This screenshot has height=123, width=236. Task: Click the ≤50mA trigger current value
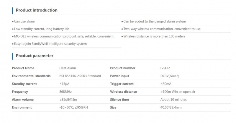coord(166,84)
